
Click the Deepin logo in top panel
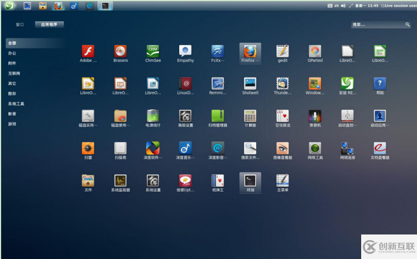(9, 6)
